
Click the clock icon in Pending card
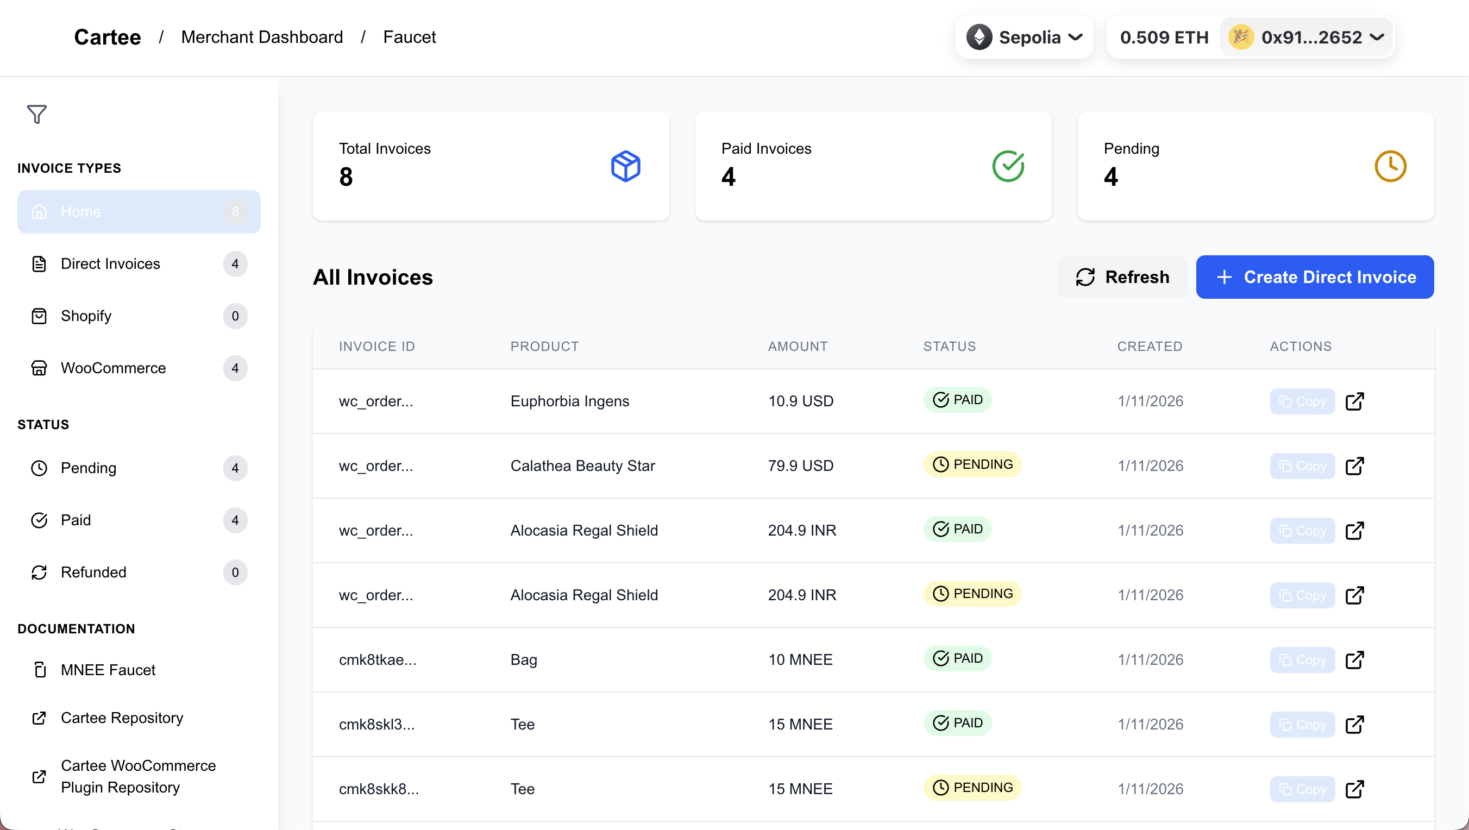1390,166
